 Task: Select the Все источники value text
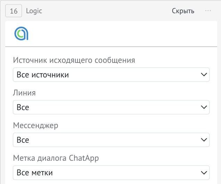coord(43,75)
